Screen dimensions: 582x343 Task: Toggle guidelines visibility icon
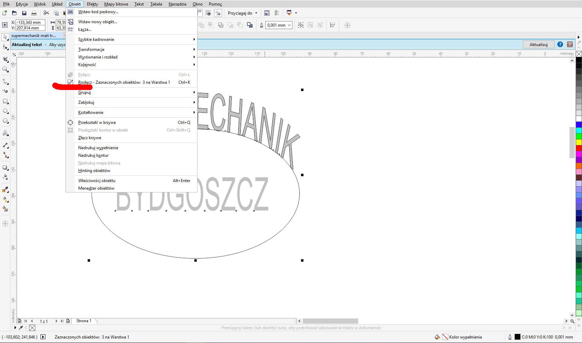click(x=218, y=13)
